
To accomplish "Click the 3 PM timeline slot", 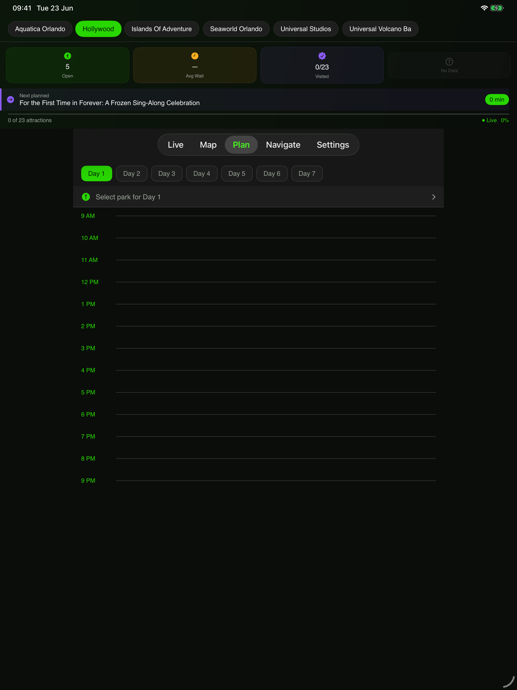I will coord(258,349).
